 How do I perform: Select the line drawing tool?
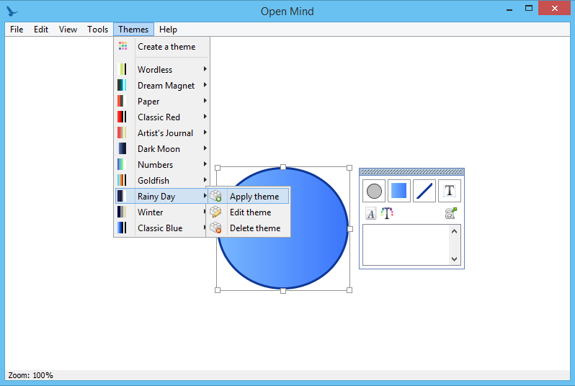coord(424,191)
